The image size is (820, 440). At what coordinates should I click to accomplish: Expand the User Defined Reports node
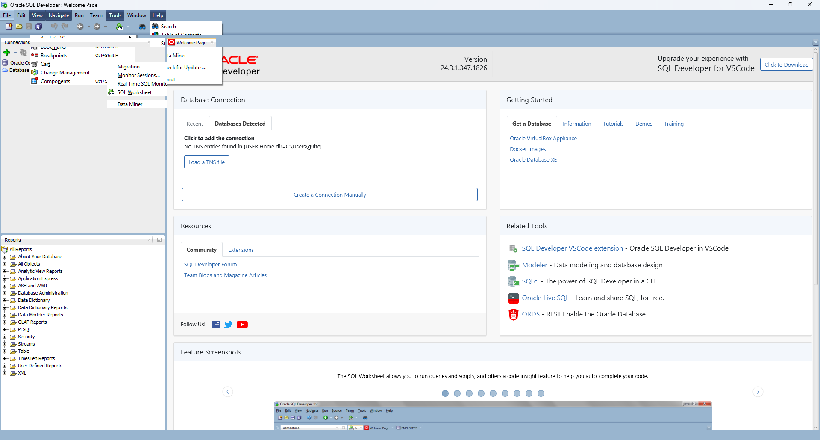(5, 366)
